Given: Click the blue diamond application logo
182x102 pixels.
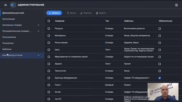Looking at the screenshot, I should tap(13, 5).
